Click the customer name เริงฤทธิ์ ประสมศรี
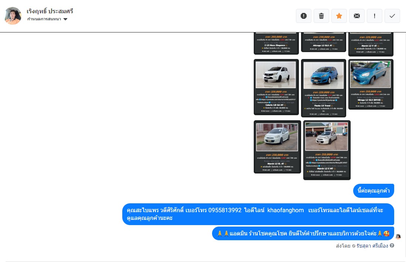 click(50, 11)
